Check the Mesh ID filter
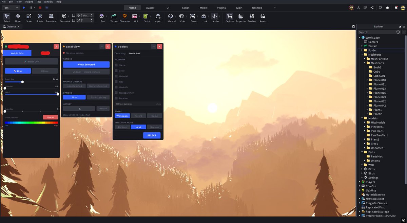Screen dimensions: 407x223 coord(116,87)
